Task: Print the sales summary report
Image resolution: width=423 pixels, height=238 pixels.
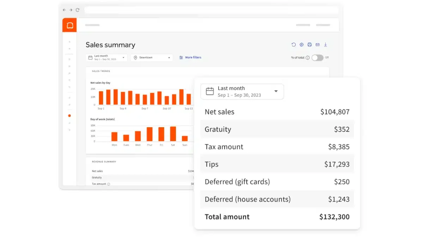Action: [309, 45]
